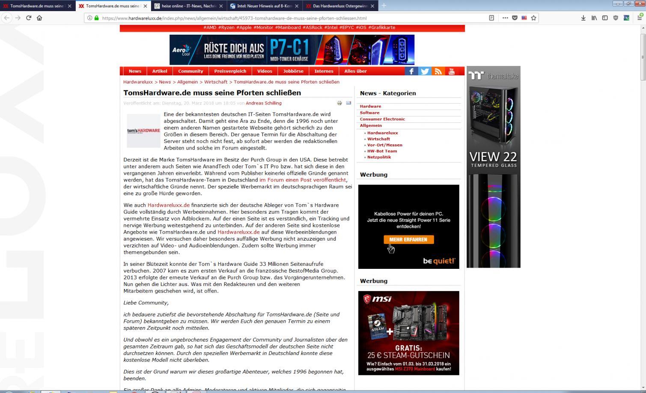This screenshot has width=646, height=393.
Task: Save page to Pocket
Action: 515,18
